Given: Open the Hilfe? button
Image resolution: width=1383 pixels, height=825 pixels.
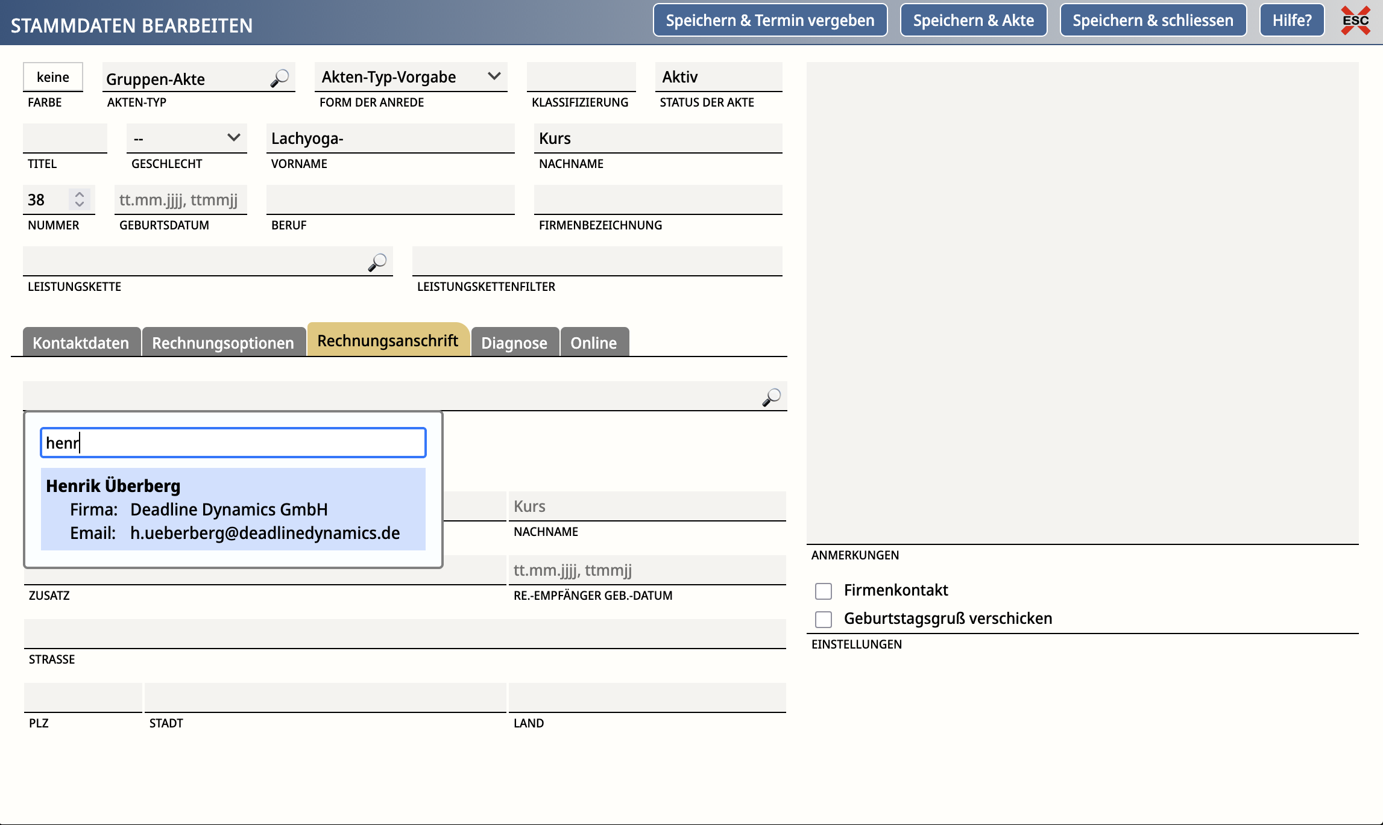Looking at the screenshot, I should (1291, 20).
